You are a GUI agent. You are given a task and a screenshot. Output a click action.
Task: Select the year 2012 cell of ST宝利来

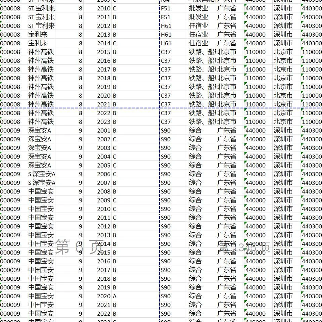[x=98, y=26]
